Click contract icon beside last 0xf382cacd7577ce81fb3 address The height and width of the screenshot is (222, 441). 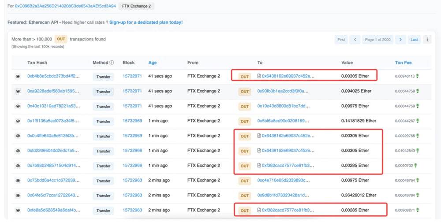(x=259, y=210)
